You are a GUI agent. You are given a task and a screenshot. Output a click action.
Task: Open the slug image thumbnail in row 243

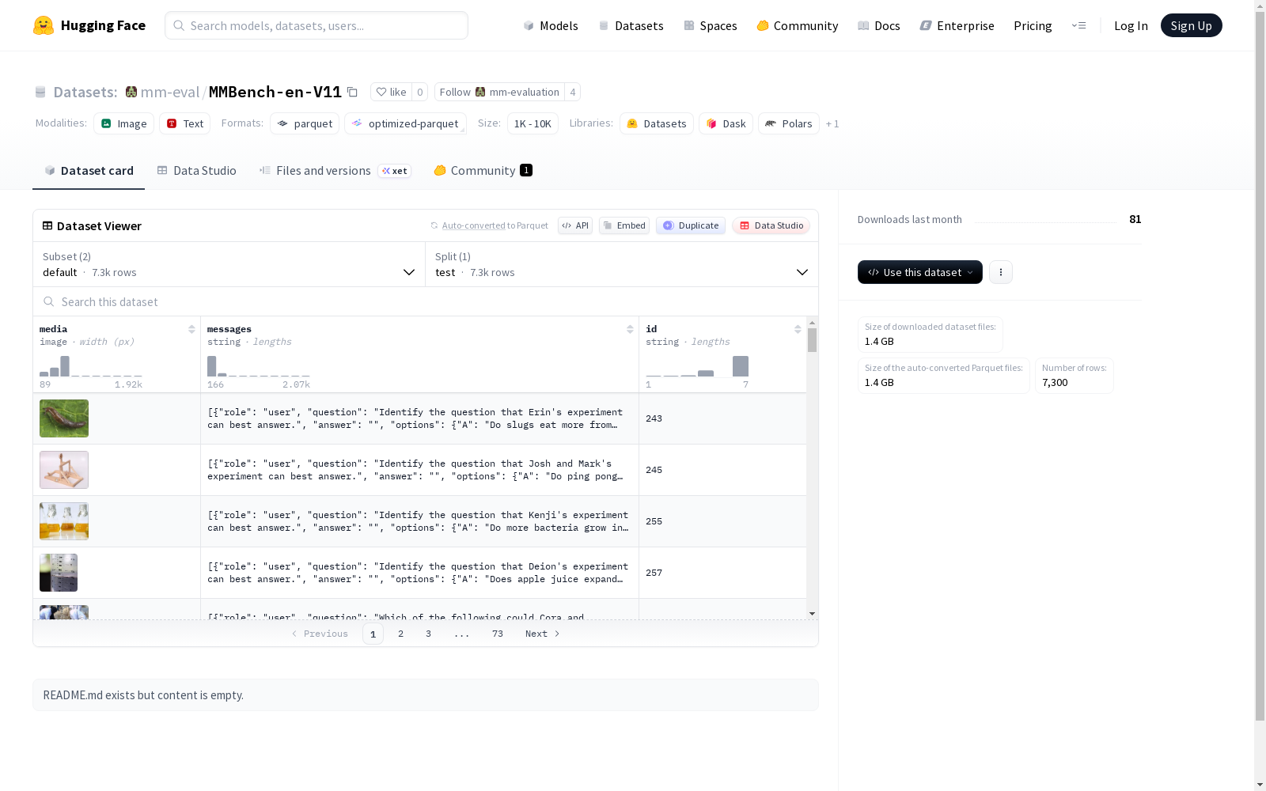(x=64, y=418)
